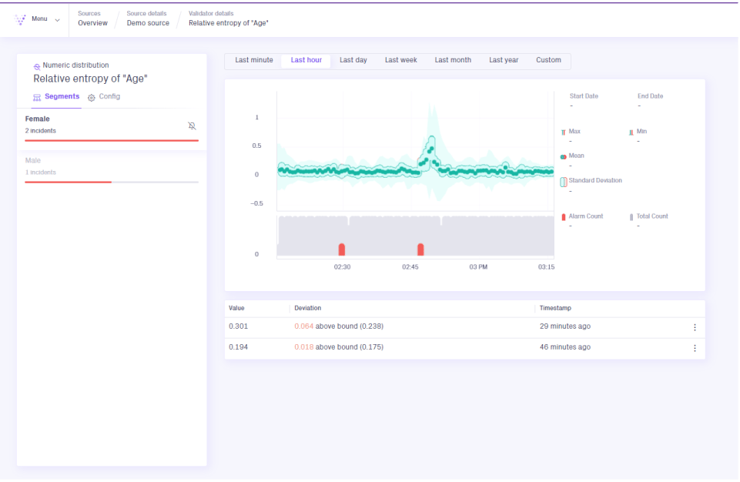Select Last hour time range
Image resolution: width=740 pixels, height=482 pixels.
tap(306, 60)
